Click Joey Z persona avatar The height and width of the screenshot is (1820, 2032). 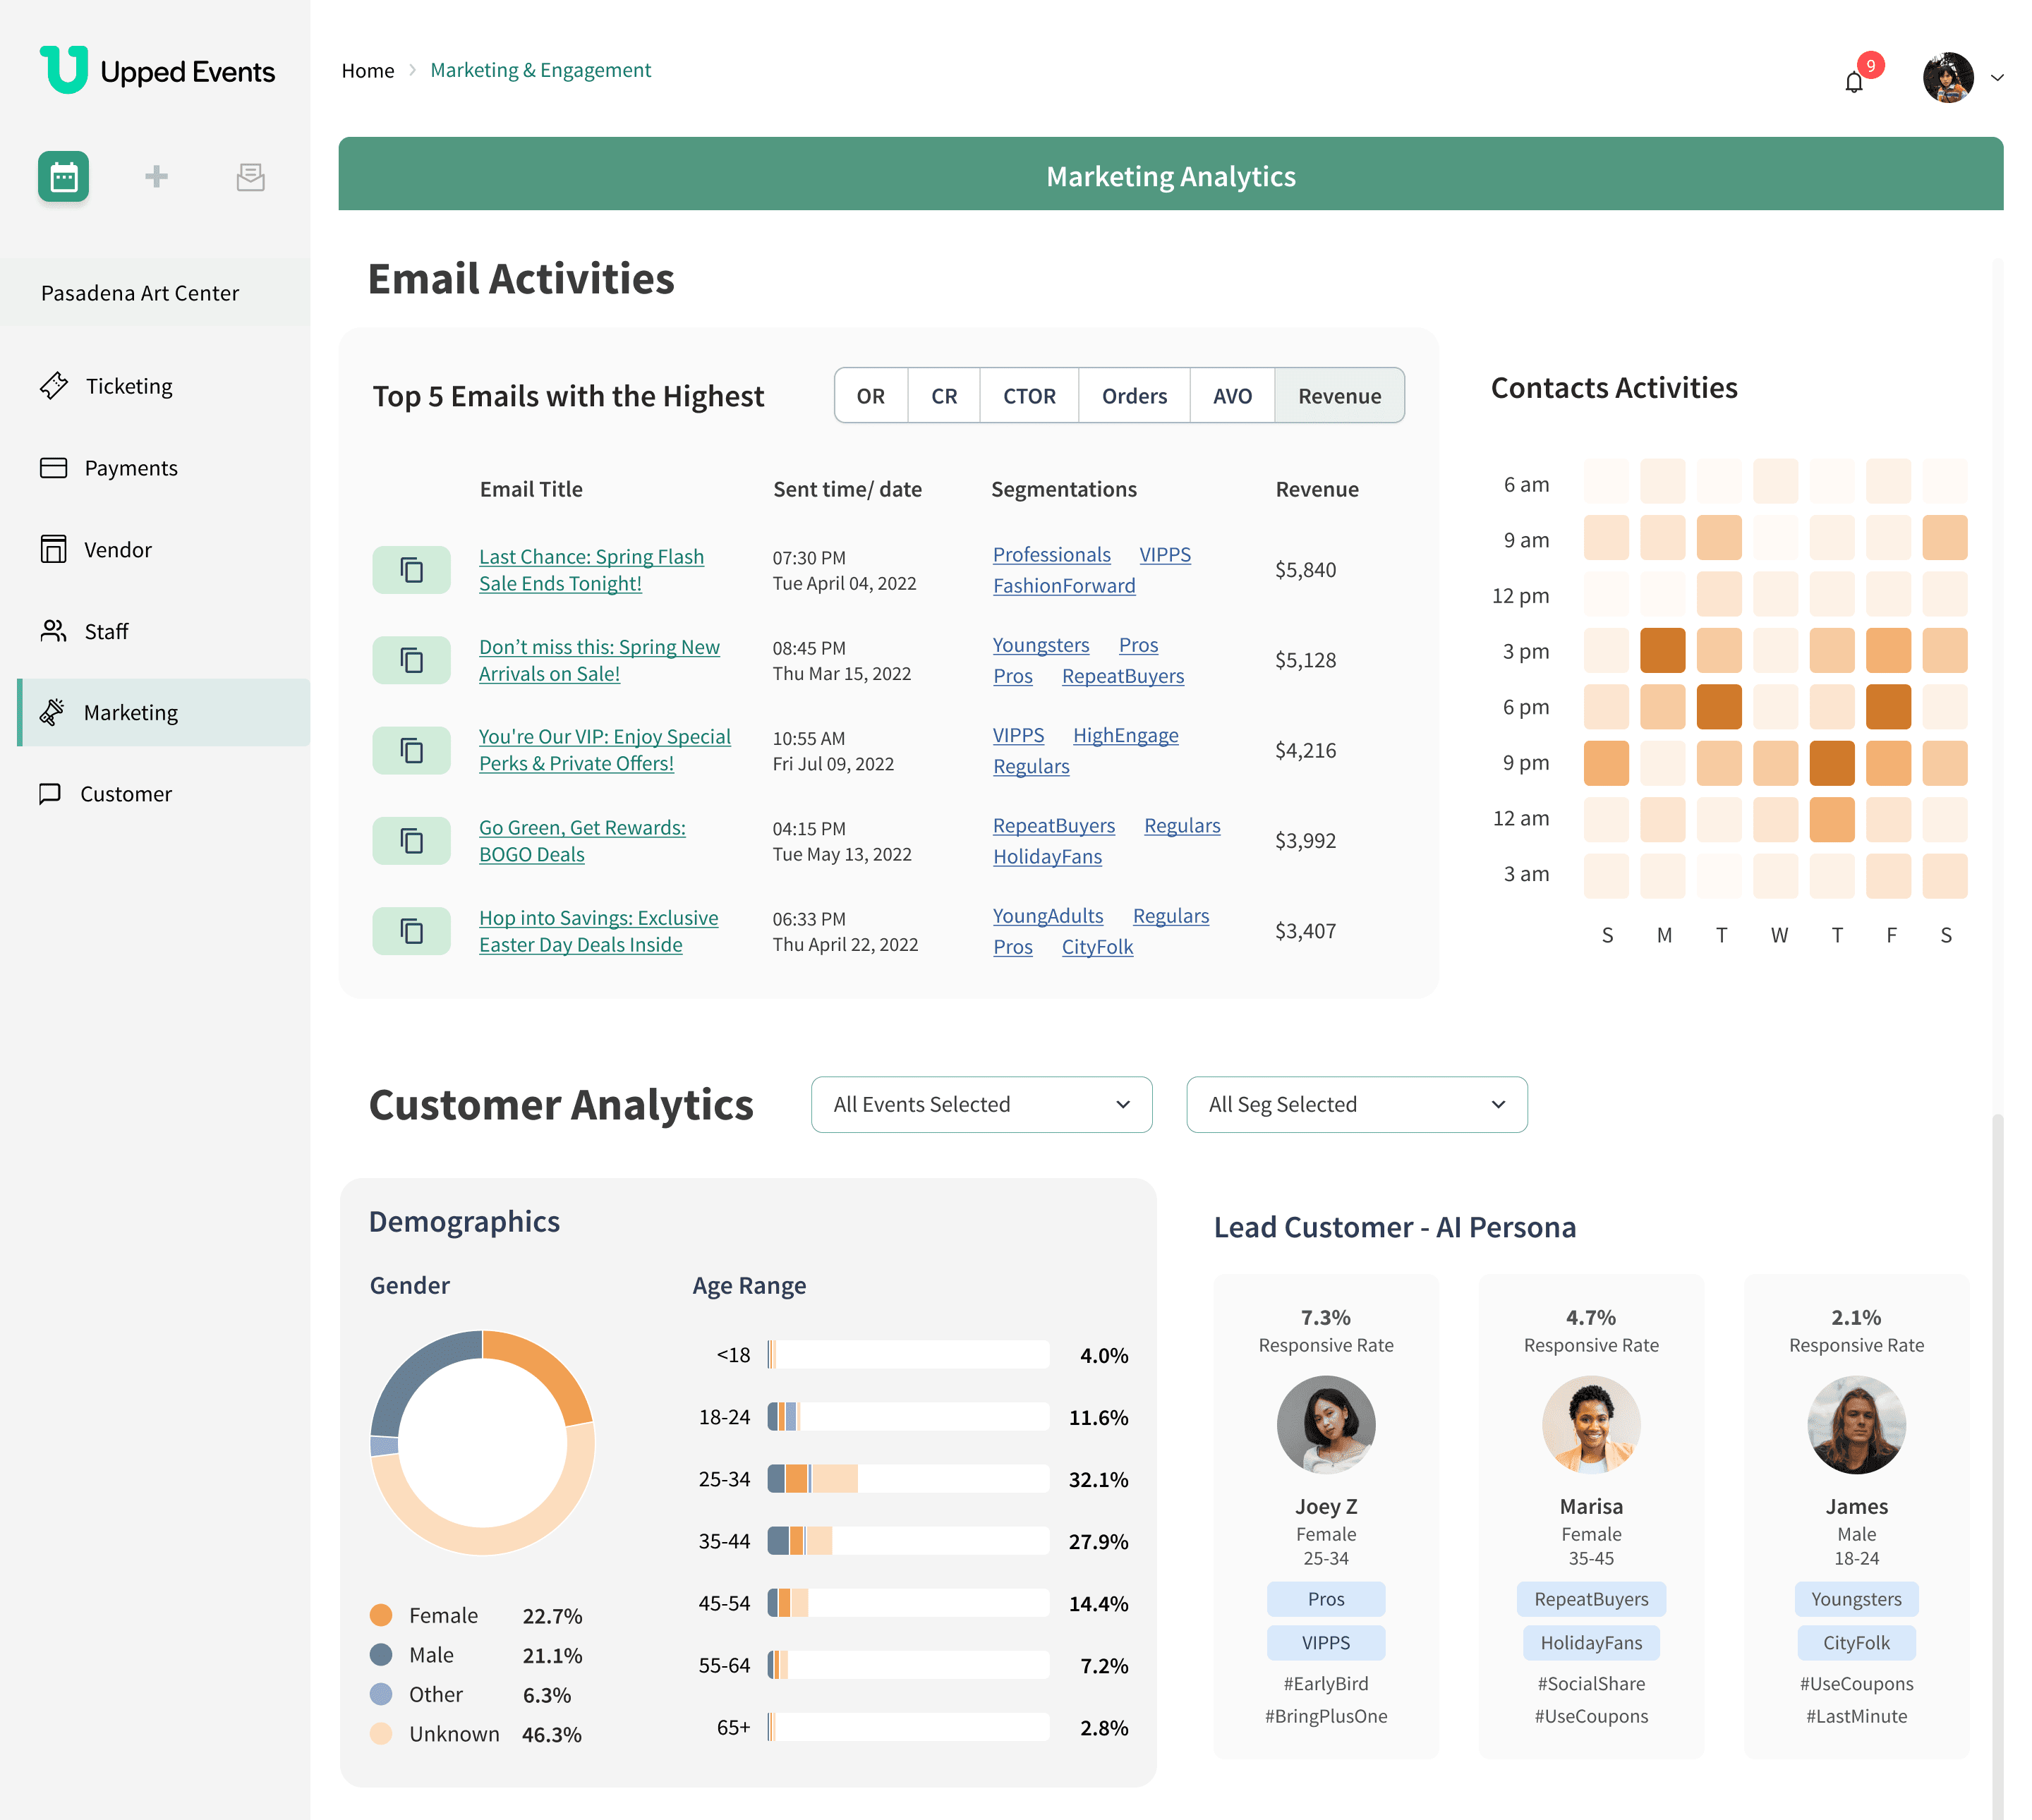(x=1325, y=1424)
